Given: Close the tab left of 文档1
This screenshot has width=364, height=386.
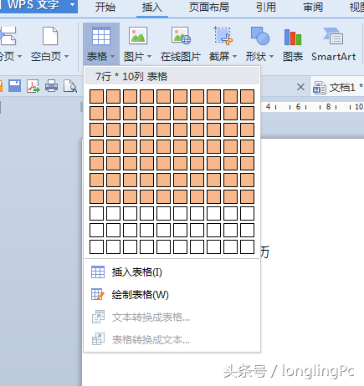Looking at the screenshot, I should pyautogui.click(x=300, y=87).
